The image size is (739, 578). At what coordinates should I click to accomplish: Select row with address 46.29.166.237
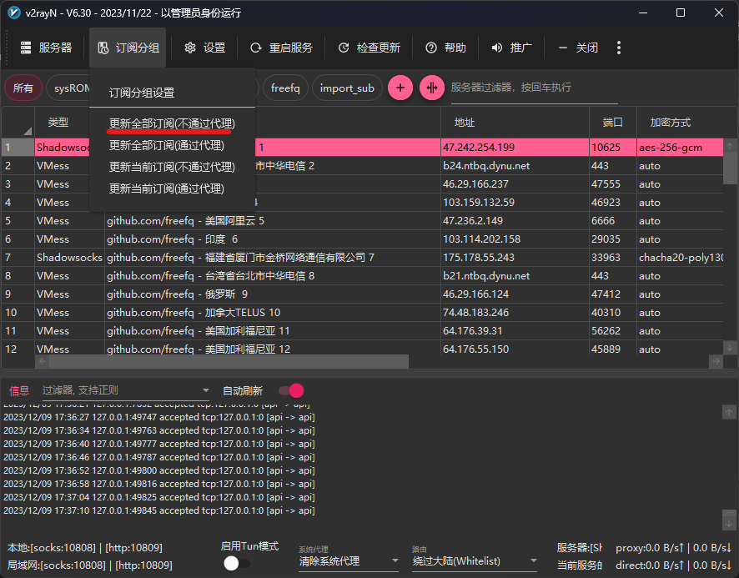tap(362, 183)
